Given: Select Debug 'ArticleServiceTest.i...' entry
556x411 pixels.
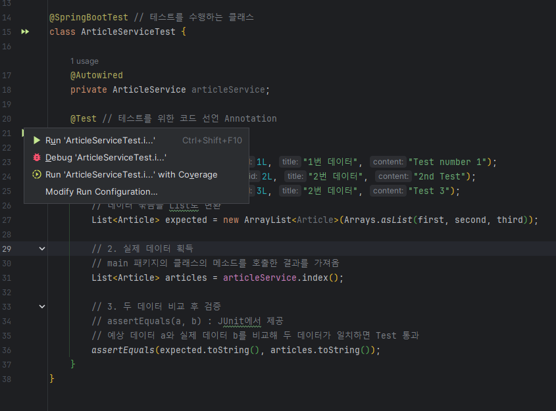Looking at the screenshot, I should [136, 157].
